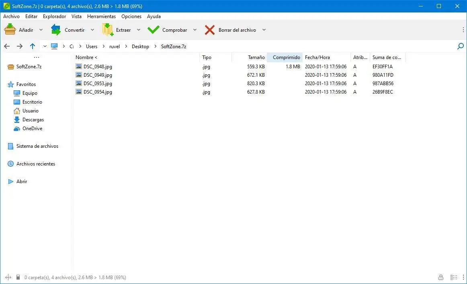Click the three-dot toolbar overflow menu
467x284 pixels.
[463, 30]
